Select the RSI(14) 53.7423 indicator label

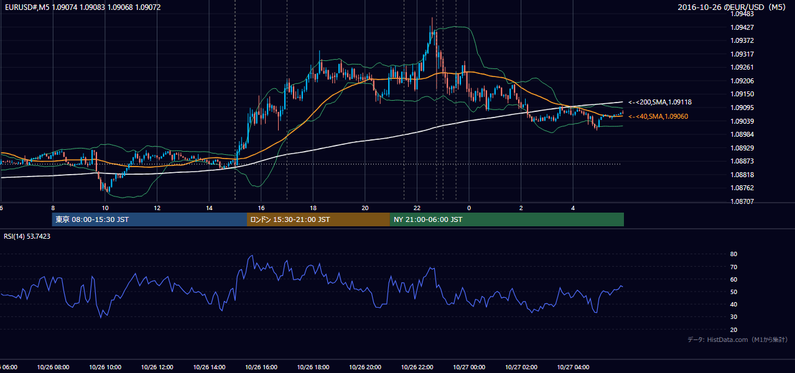tap(27, 236)
